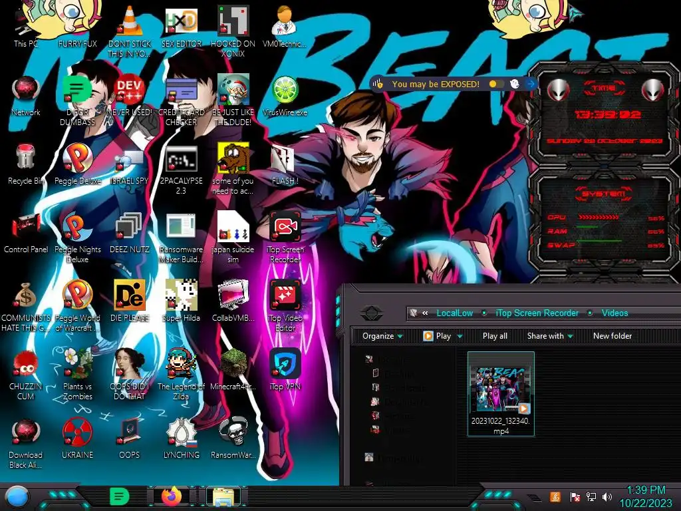Go to iTop Screen Recorder in address path
The height and width of the screenshot is (511, 681).
(x=537, y=313)
